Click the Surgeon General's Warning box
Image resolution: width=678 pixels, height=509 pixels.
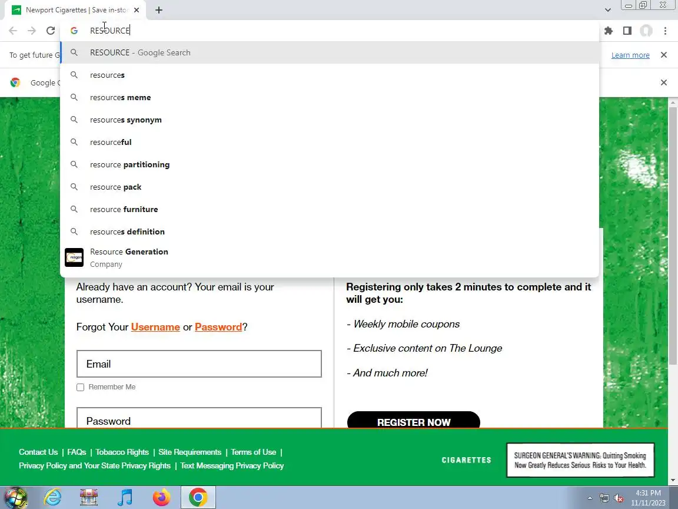(580, 460)
